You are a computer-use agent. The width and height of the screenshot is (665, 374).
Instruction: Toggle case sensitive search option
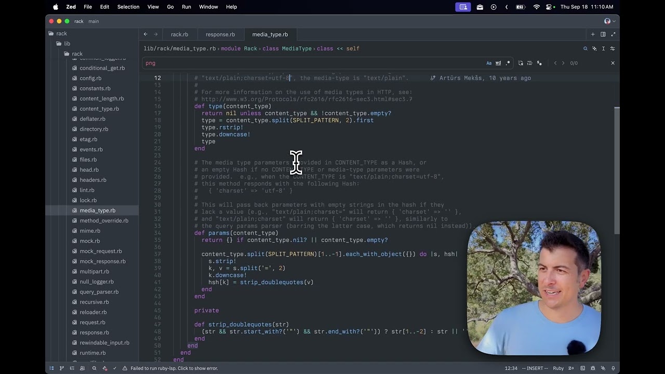pyautogui.click(x=489, y=63)
